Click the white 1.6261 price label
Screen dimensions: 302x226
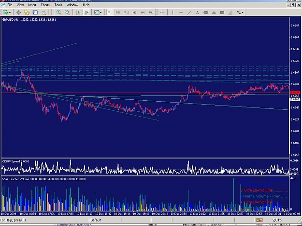pyautogui.click(x=295, y=99)
